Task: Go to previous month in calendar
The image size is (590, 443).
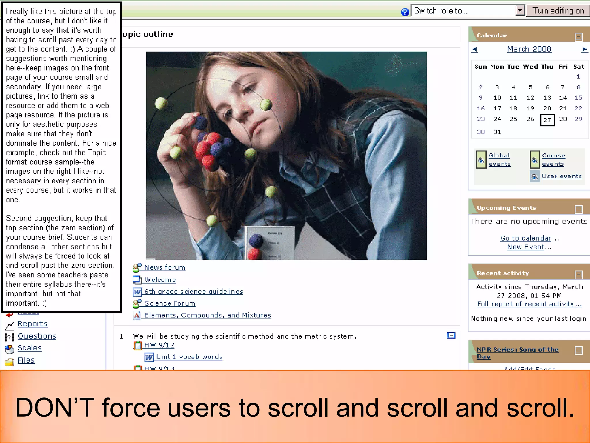Action: tap(475, 49)
